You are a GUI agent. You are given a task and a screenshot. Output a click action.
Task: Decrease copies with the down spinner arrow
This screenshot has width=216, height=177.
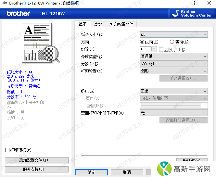(154, 50)
